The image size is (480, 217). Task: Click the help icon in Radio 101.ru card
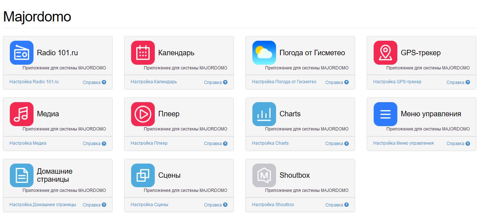click(104, 82)
